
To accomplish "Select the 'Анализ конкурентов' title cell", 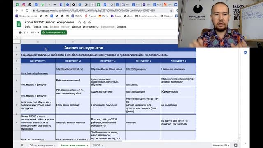I will point(84,48).
